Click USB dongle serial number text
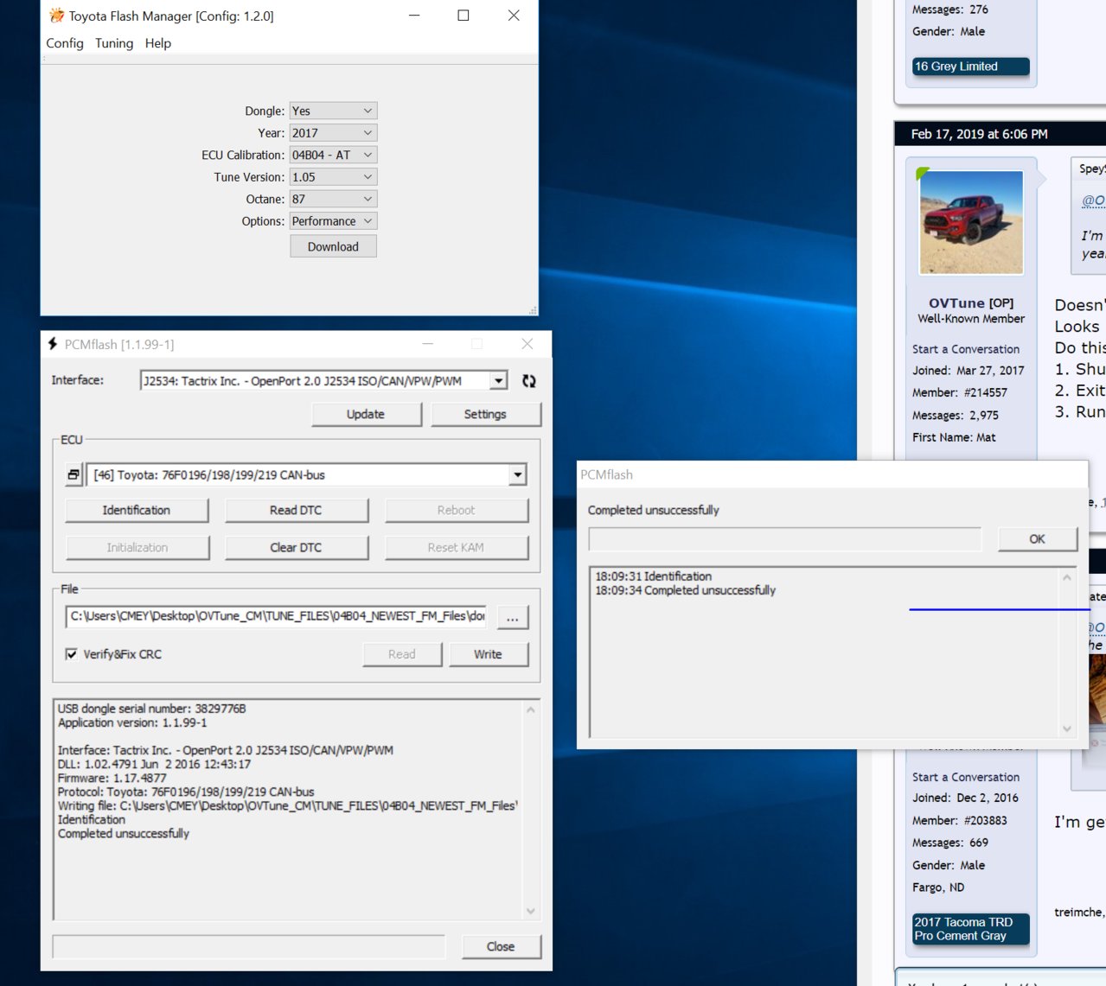The height and width of the screenshot is (986, 1106). 152,709
